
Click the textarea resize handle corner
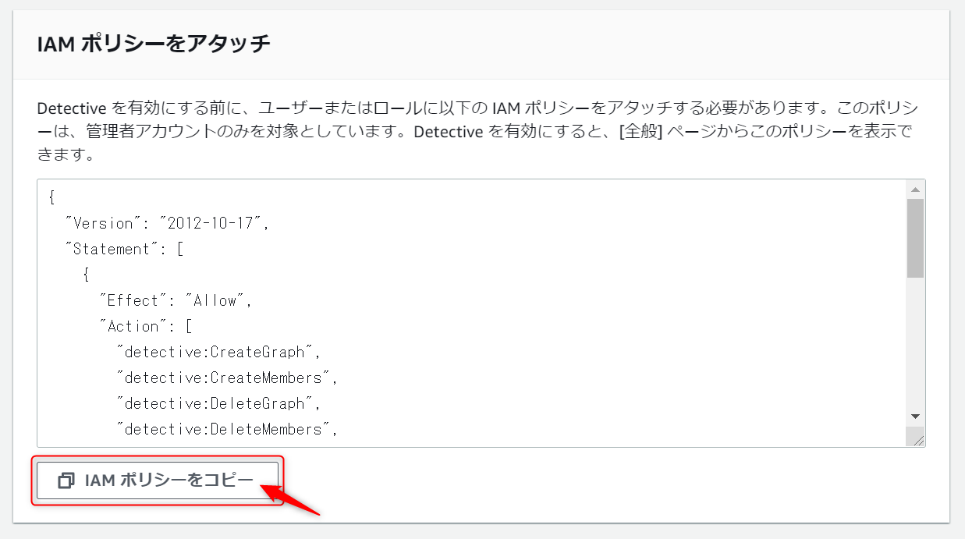point(918,440)
